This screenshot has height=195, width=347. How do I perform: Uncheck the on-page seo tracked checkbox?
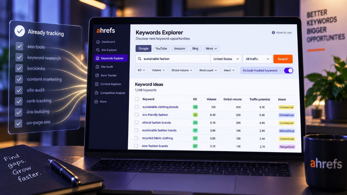click(x=18, y=124)
